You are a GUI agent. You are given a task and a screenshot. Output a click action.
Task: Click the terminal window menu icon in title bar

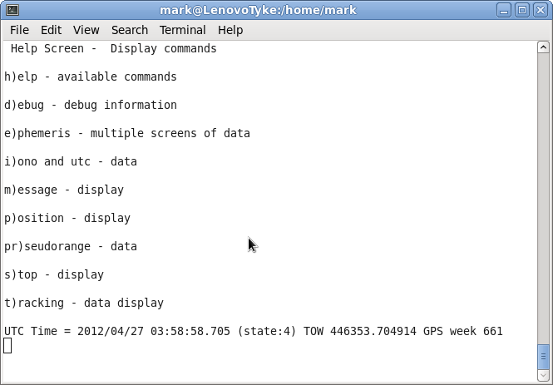[11, 10]
